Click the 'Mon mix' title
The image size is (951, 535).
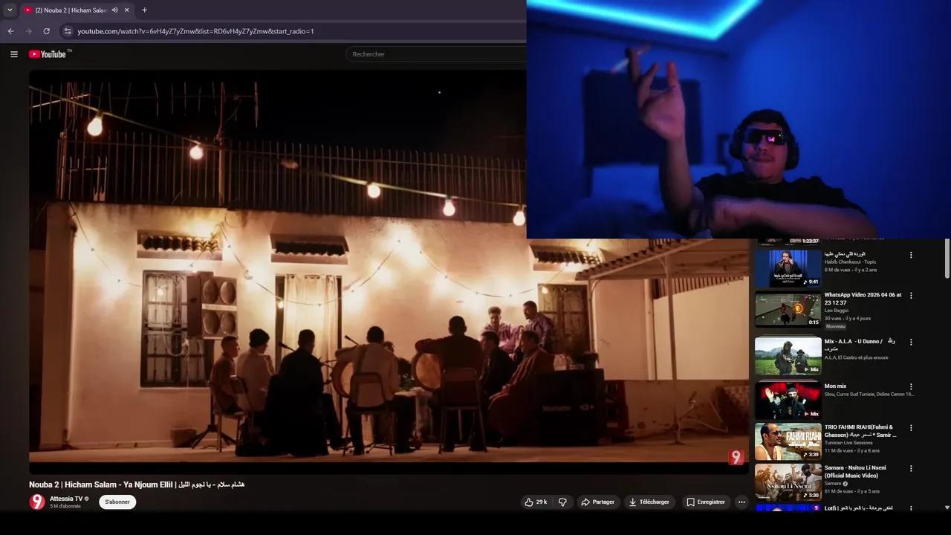pos(835,386)
